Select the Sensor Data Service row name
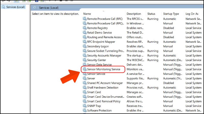The width and height of the screenshot is (204, 114). [x=99, y=65]
